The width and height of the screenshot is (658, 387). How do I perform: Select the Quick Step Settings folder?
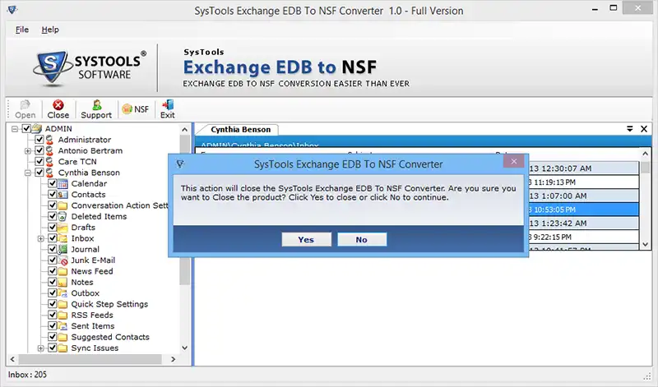(109, 304)
